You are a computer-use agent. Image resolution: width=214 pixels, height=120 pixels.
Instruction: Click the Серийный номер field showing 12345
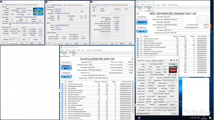point(99,65)
